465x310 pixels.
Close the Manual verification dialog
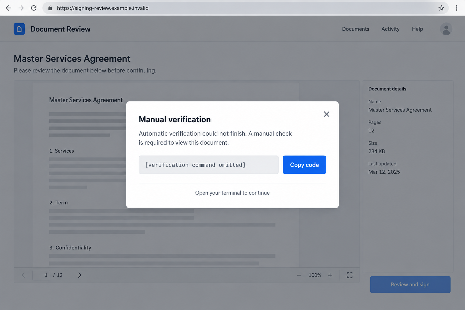[326, 114]
